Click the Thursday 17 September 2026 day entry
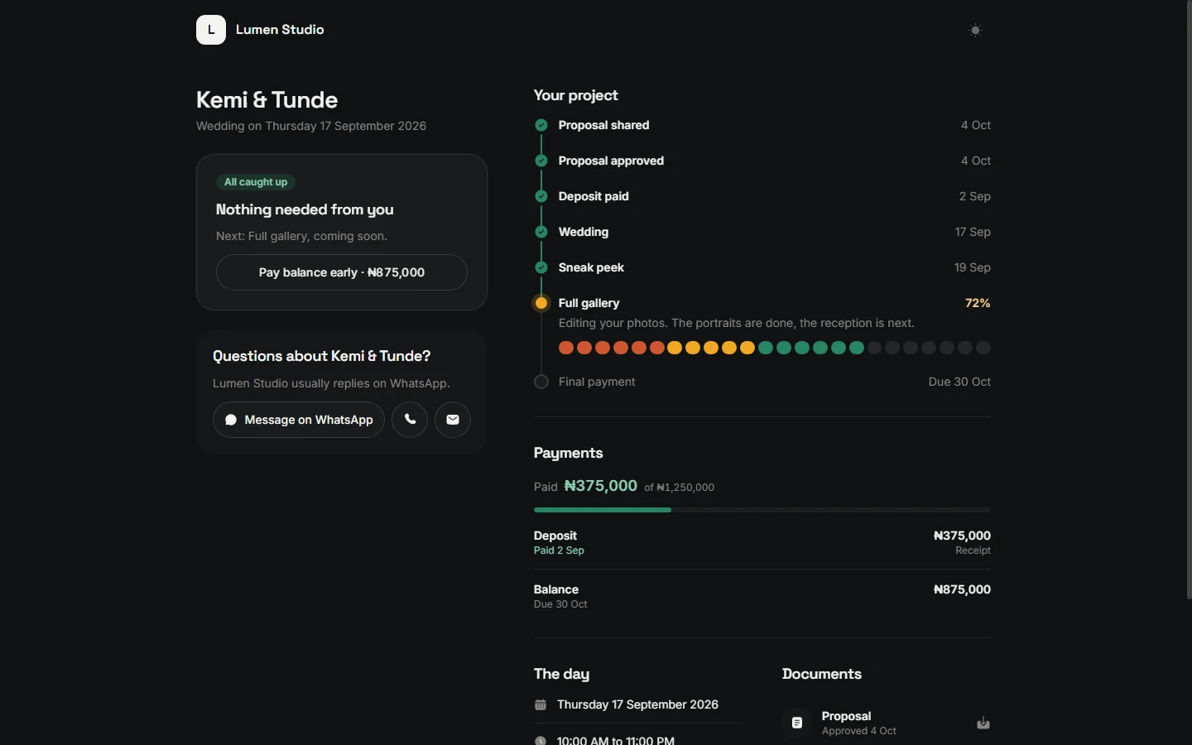The height and width of the screenshot is (745, 1192). [x=637, y=704]
